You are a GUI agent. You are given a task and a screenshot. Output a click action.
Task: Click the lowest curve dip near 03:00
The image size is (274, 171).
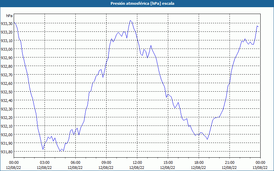43,150
